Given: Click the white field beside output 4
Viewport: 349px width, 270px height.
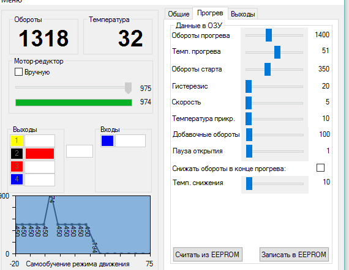Looking at the screenshot, I should pyautogui.click(x=40, y=180).
